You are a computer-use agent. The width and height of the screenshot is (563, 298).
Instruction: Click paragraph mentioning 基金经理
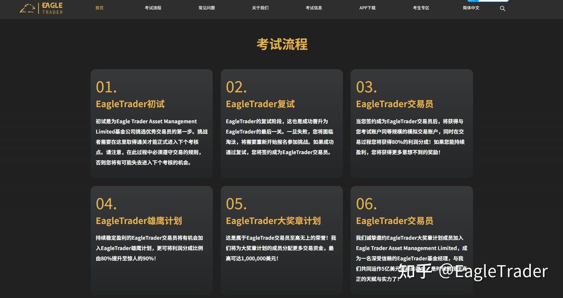(411, 258)
